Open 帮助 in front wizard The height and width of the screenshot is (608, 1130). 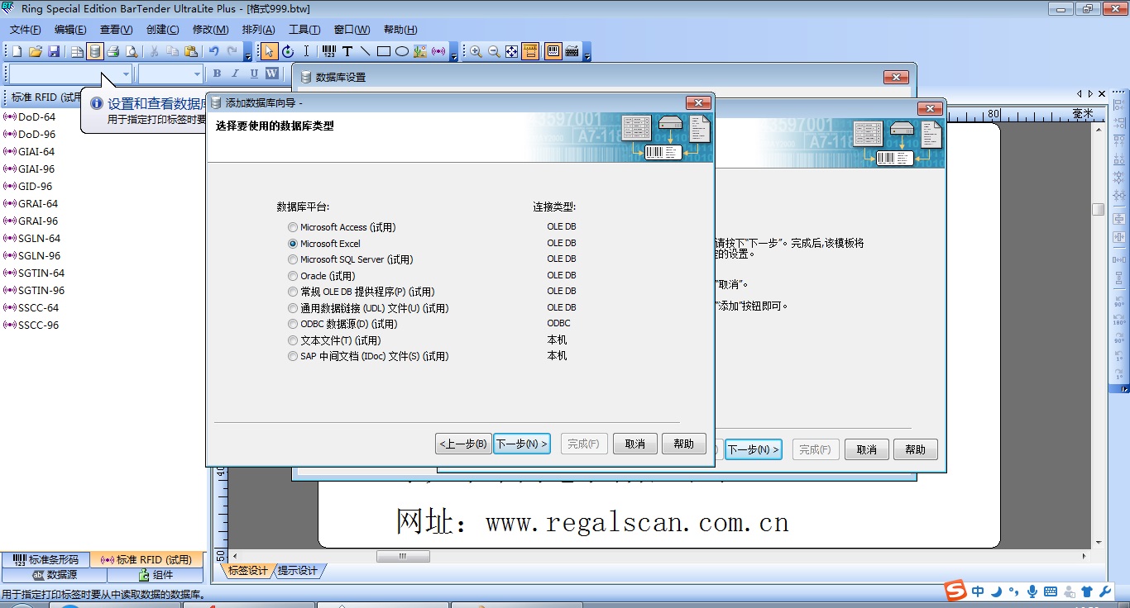pos(684,444)
